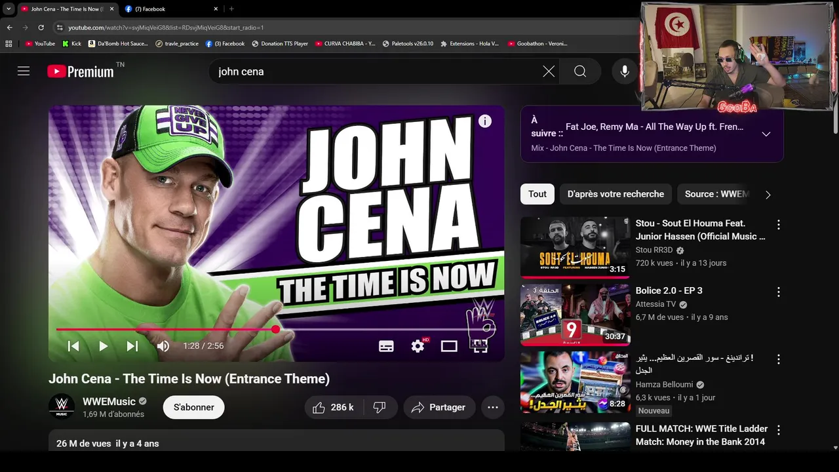
Task: Open the tab search dropdown arrow
Action: click(9, 9)
